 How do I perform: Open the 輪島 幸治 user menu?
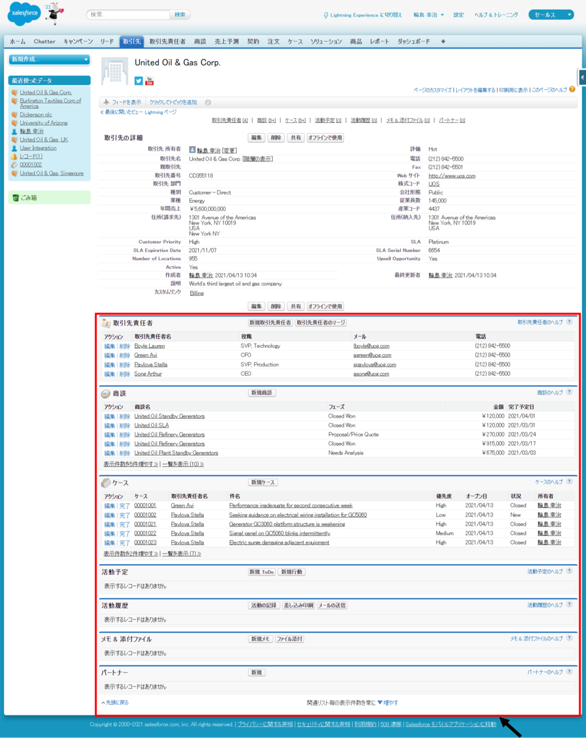pyautogui.click(x=428, y=15)
